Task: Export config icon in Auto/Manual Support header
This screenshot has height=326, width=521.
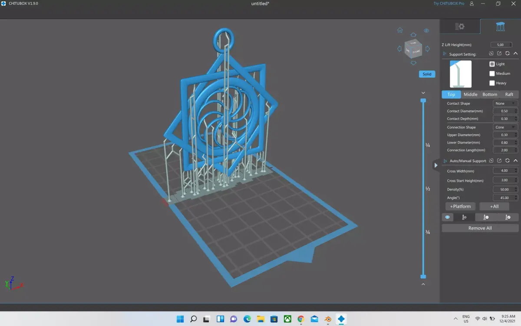Action: tap(499, 160)
